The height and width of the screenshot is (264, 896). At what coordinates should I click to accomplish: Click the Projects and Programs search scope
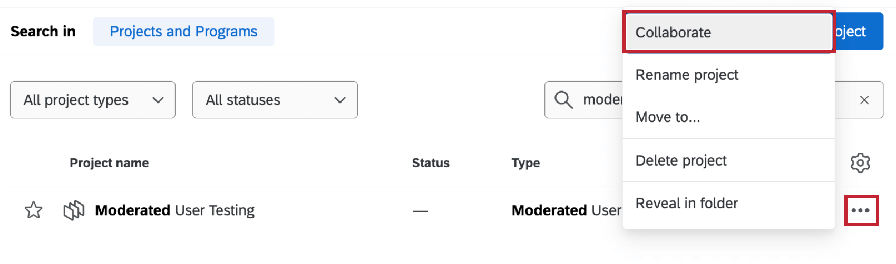tap(183, 32)
